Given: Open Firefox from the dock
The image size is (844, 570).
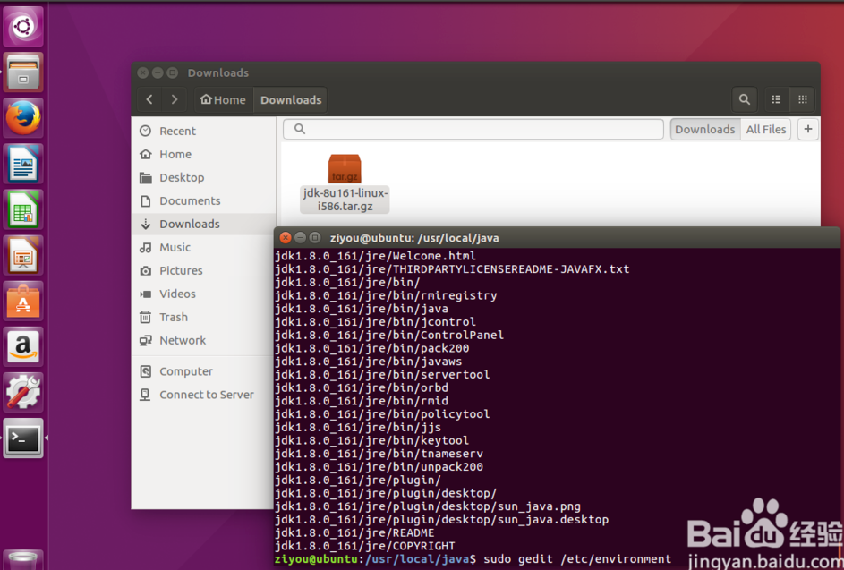Looking at the screenshot, I should pos(22,116).
